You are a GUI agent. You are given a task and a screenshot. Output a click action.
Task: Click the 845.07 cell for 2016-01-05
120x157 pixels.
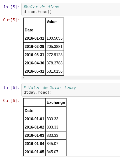(56, 152)
